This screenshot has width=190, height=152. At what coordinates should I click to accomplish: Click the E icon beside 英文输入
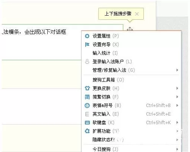point(87,114)
